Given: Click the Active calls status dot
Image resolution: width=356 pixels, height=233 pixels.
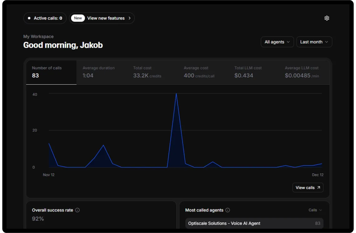Looking at the screenshot, I should (29, 18).
